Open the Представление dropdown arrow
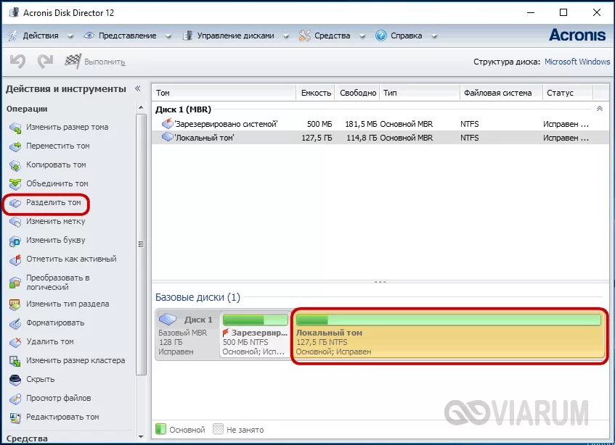This screenshot has width=615, height=445. 168,36
